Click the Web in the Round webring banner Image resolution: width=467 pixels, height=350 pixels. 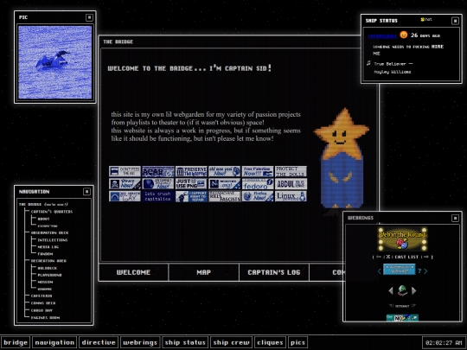pos(402,239)
